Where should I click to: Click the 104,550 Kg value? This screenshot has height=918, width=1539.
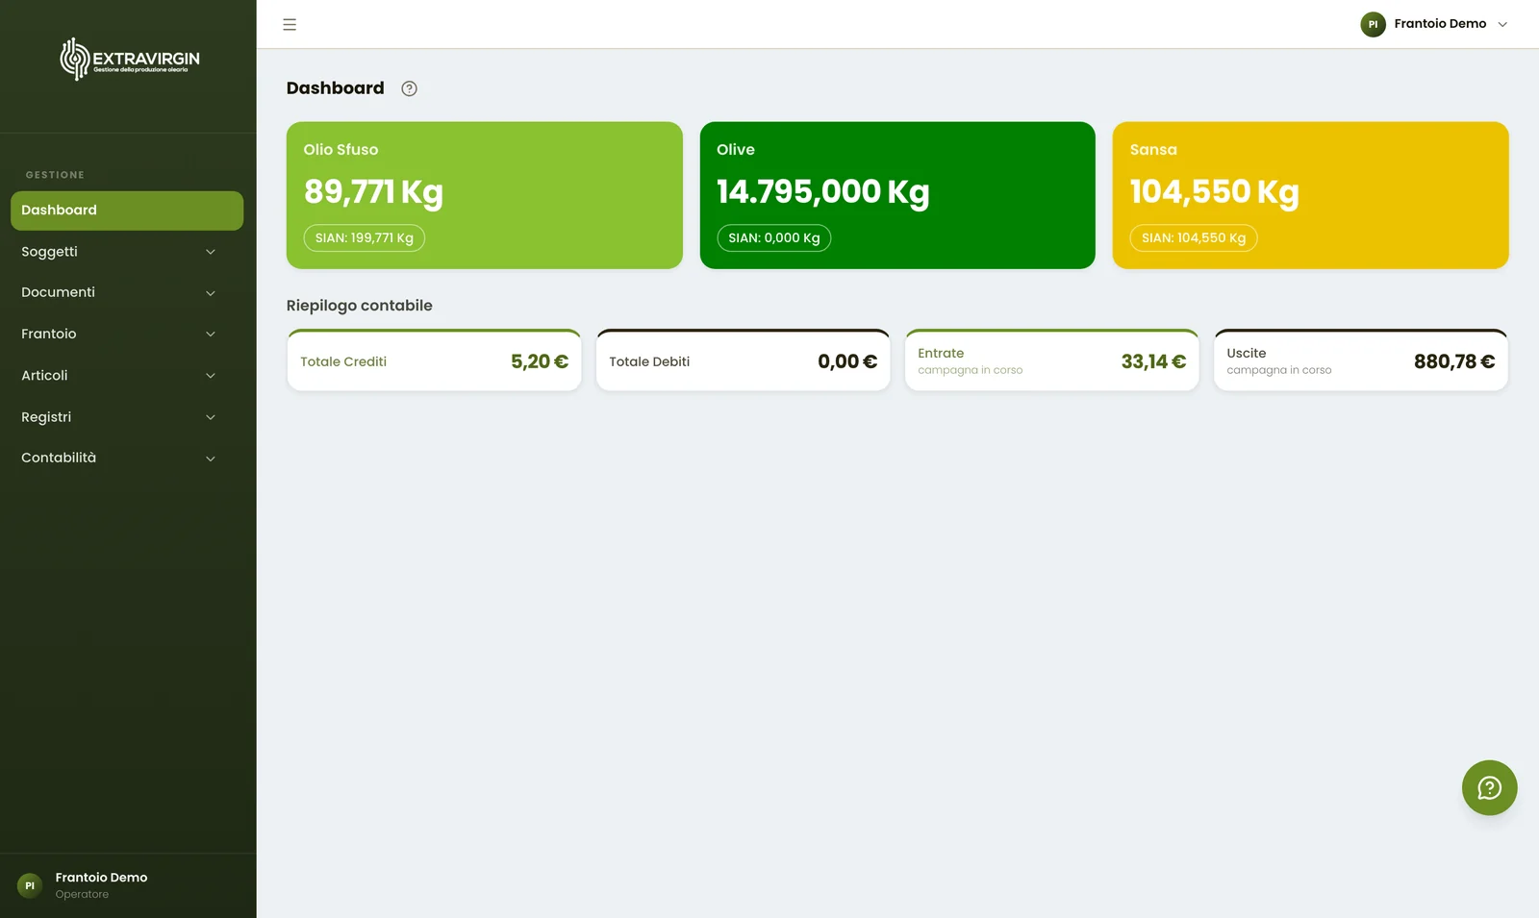pyautogui.click(x=1215, y=192)
